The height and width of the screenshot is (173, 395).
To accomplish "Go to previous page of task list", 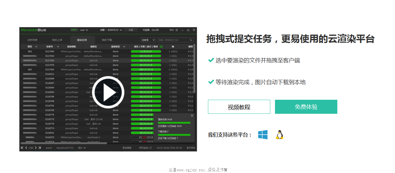I will tap(26, 147).
